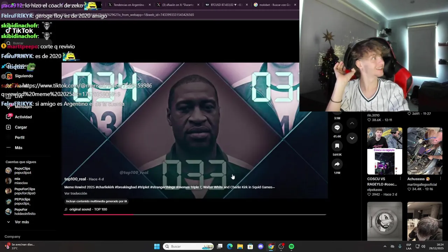Open Cargar upload page in the sidebar
Viewport: 448px width, 252px height.
pos(17,127)
